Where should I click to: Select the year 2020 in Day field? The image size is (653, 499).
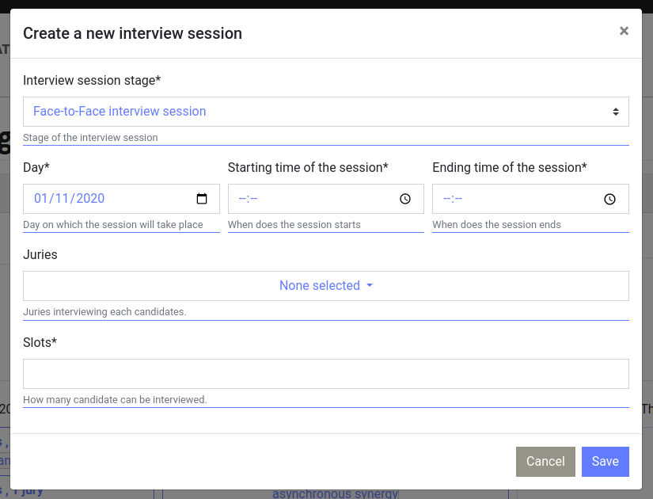(x=90, y=199)
